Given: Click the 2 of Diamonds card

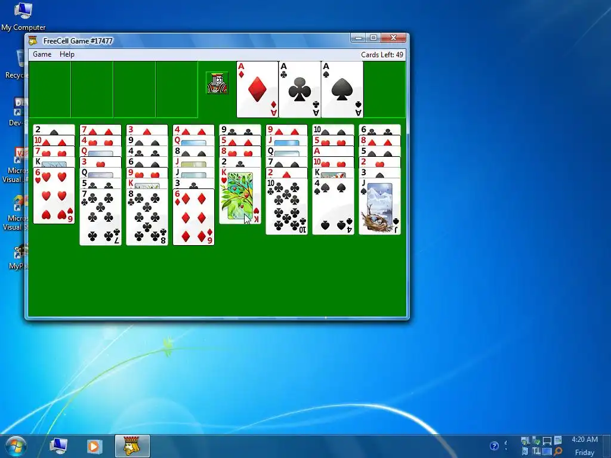Looking at the screenshot, I should 287,172.
